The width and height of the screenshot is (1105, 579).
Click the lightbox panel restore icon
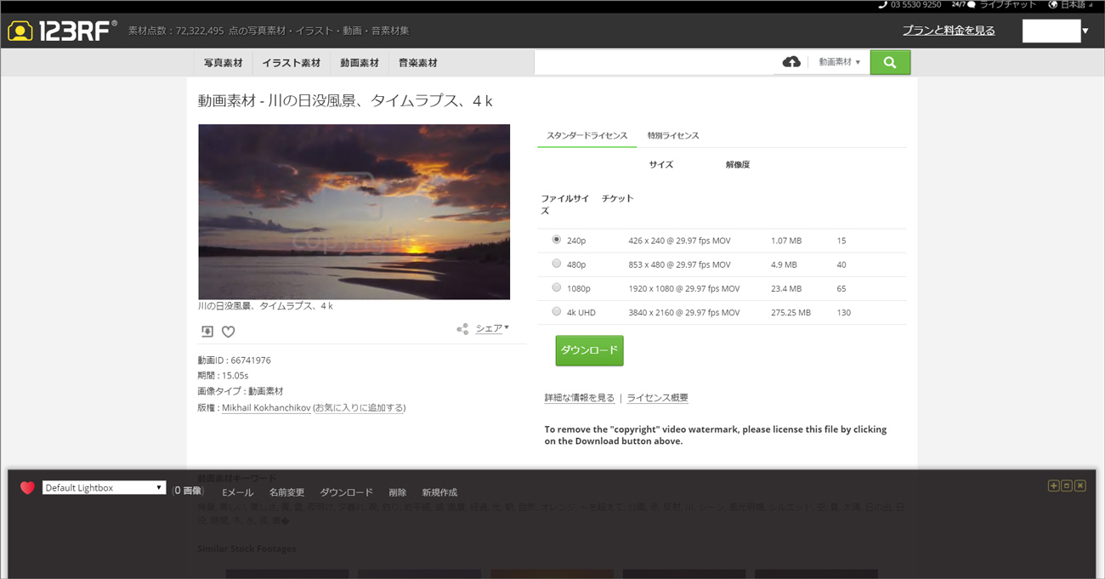[1067, 485]
